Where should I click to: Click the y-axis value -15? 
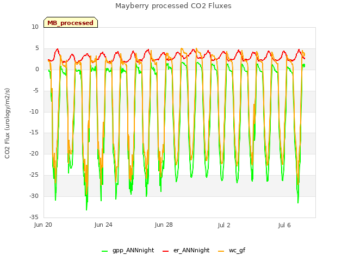click(x=34, y=133)
